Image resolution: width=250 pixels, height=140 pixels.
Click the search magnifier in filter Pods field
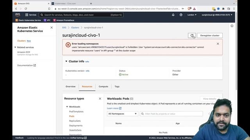pos(142,114)
